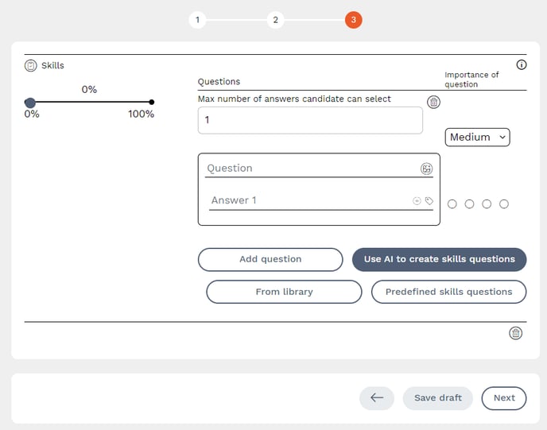The height and width of the screenshot is (430, 547).
Task: Select the first answer score radio button
Action: pos(452,204)
